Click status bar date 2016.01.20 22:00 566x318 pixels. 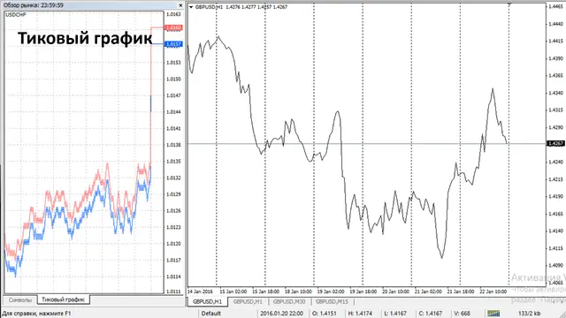pyautogui.click(x=281, y=314)
